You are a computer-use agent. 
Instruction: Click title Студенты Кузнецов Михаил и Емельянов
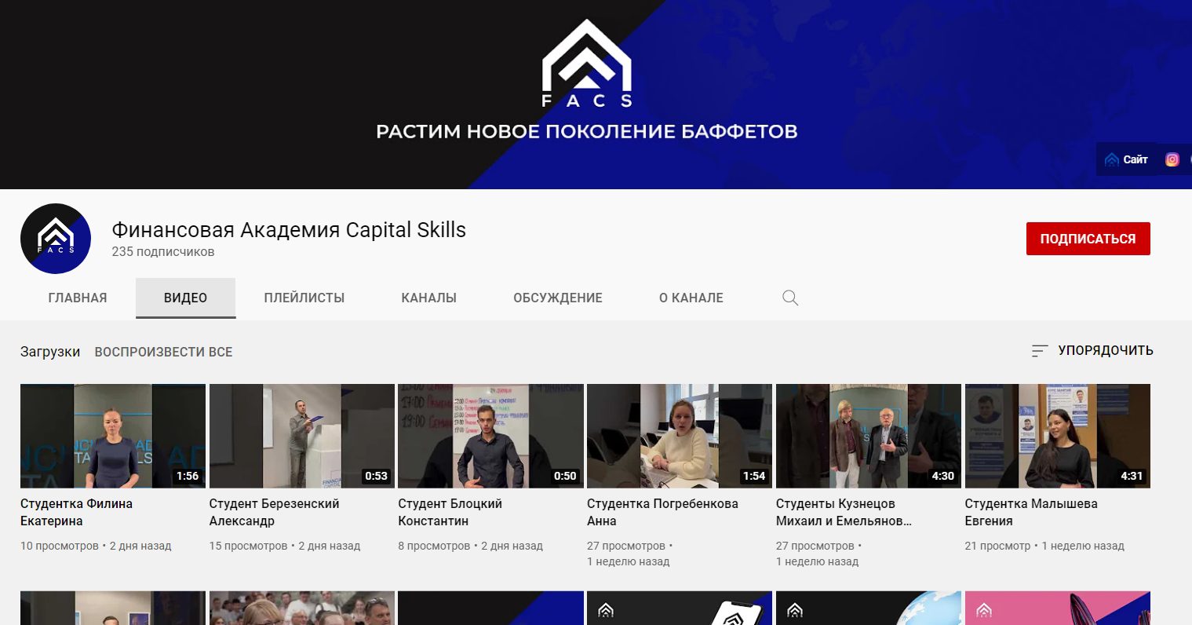844,512
